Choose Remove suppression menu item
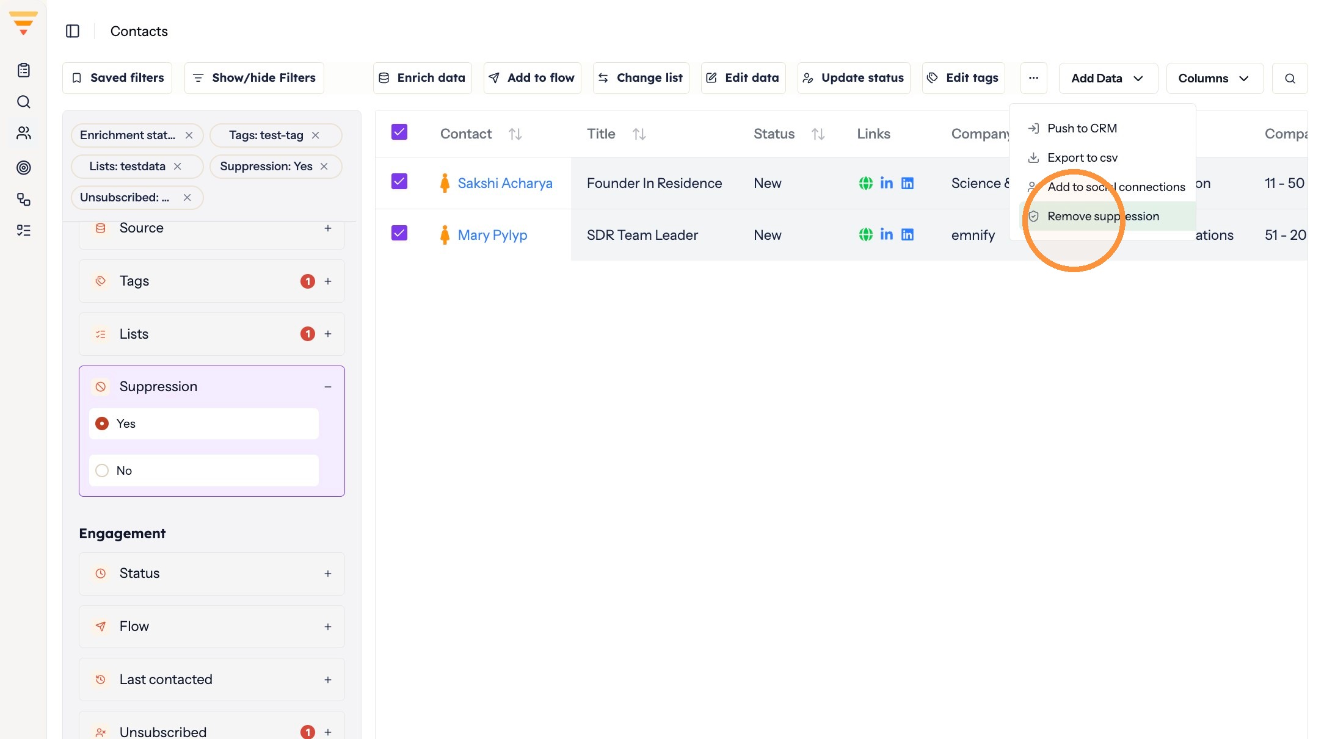Viewport: 1324px width, 739px height. (1107, 216)
